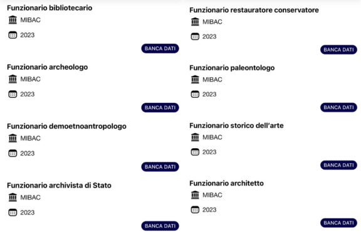This screenshot has height=251, width=361.
Task: Select the Funzionario paleontologo title
Action: [232, 68]
